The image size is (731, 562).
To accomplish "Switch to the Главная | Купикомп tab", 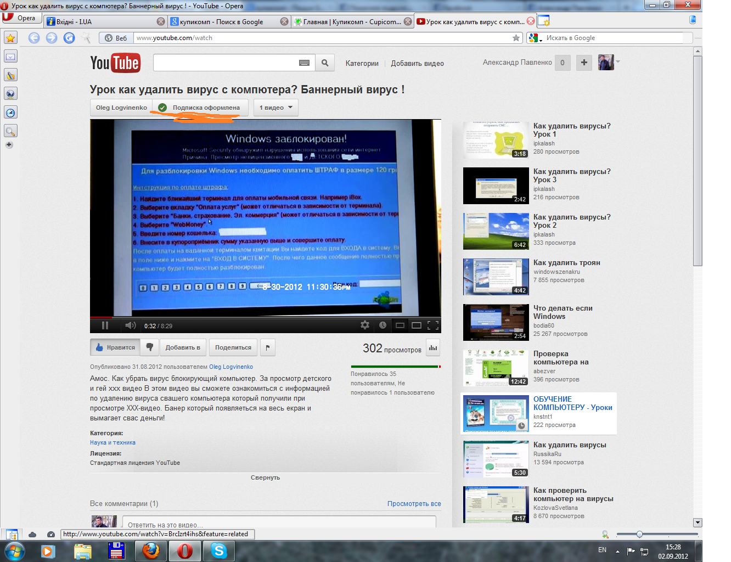I will (x=352, y=21).
